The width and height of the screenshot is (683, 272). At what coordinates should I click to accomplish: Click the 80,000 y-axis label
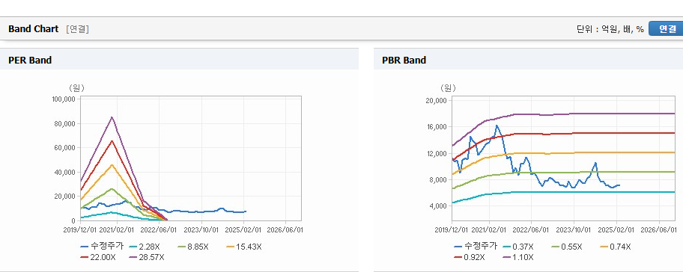click(65, 124)
